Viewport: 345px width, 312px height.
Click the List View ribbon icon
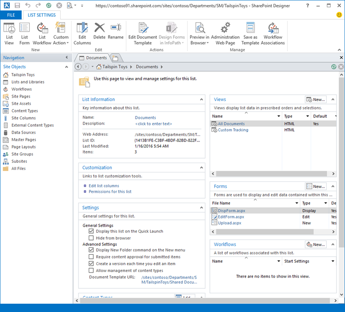point(9,34)
